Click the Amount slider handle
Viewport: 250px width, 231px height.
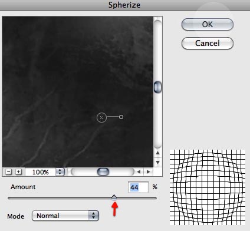(x=114, y=197)
